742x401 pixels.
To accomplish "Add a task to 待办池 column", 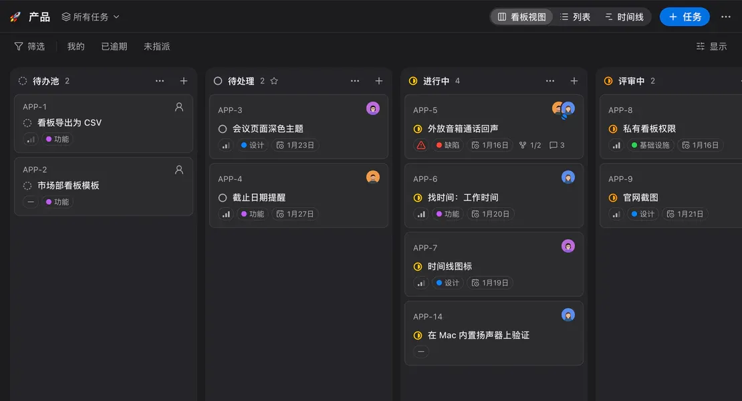I will pos(184,81).
